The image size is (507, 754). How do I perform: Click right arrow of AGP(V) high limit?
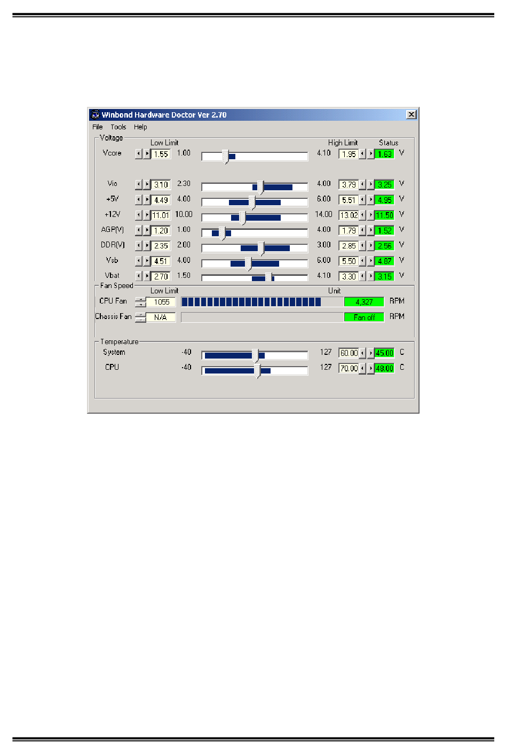[370, 230]
